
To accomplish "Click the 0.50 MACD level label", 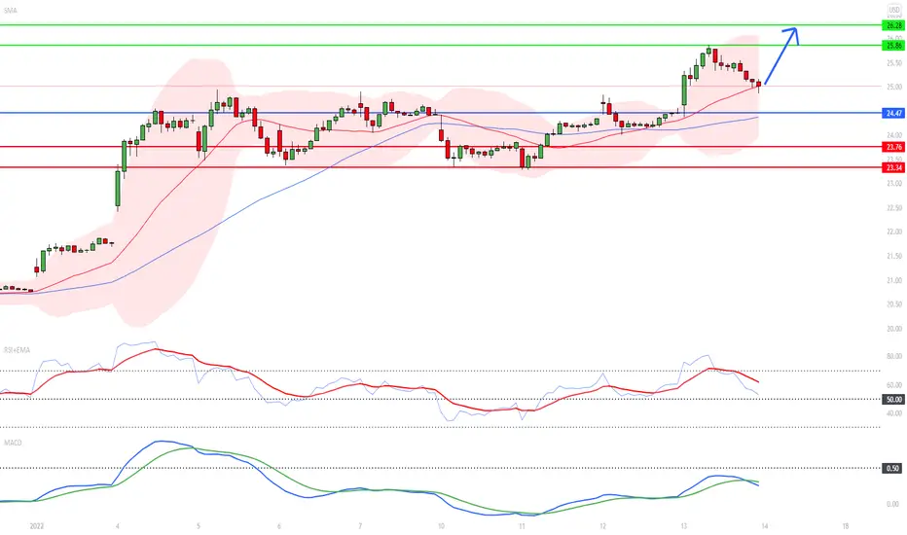I will [x=893, y=468].
